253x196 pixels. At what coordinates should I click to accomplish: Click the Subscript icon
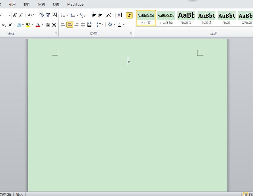point(4,25)
